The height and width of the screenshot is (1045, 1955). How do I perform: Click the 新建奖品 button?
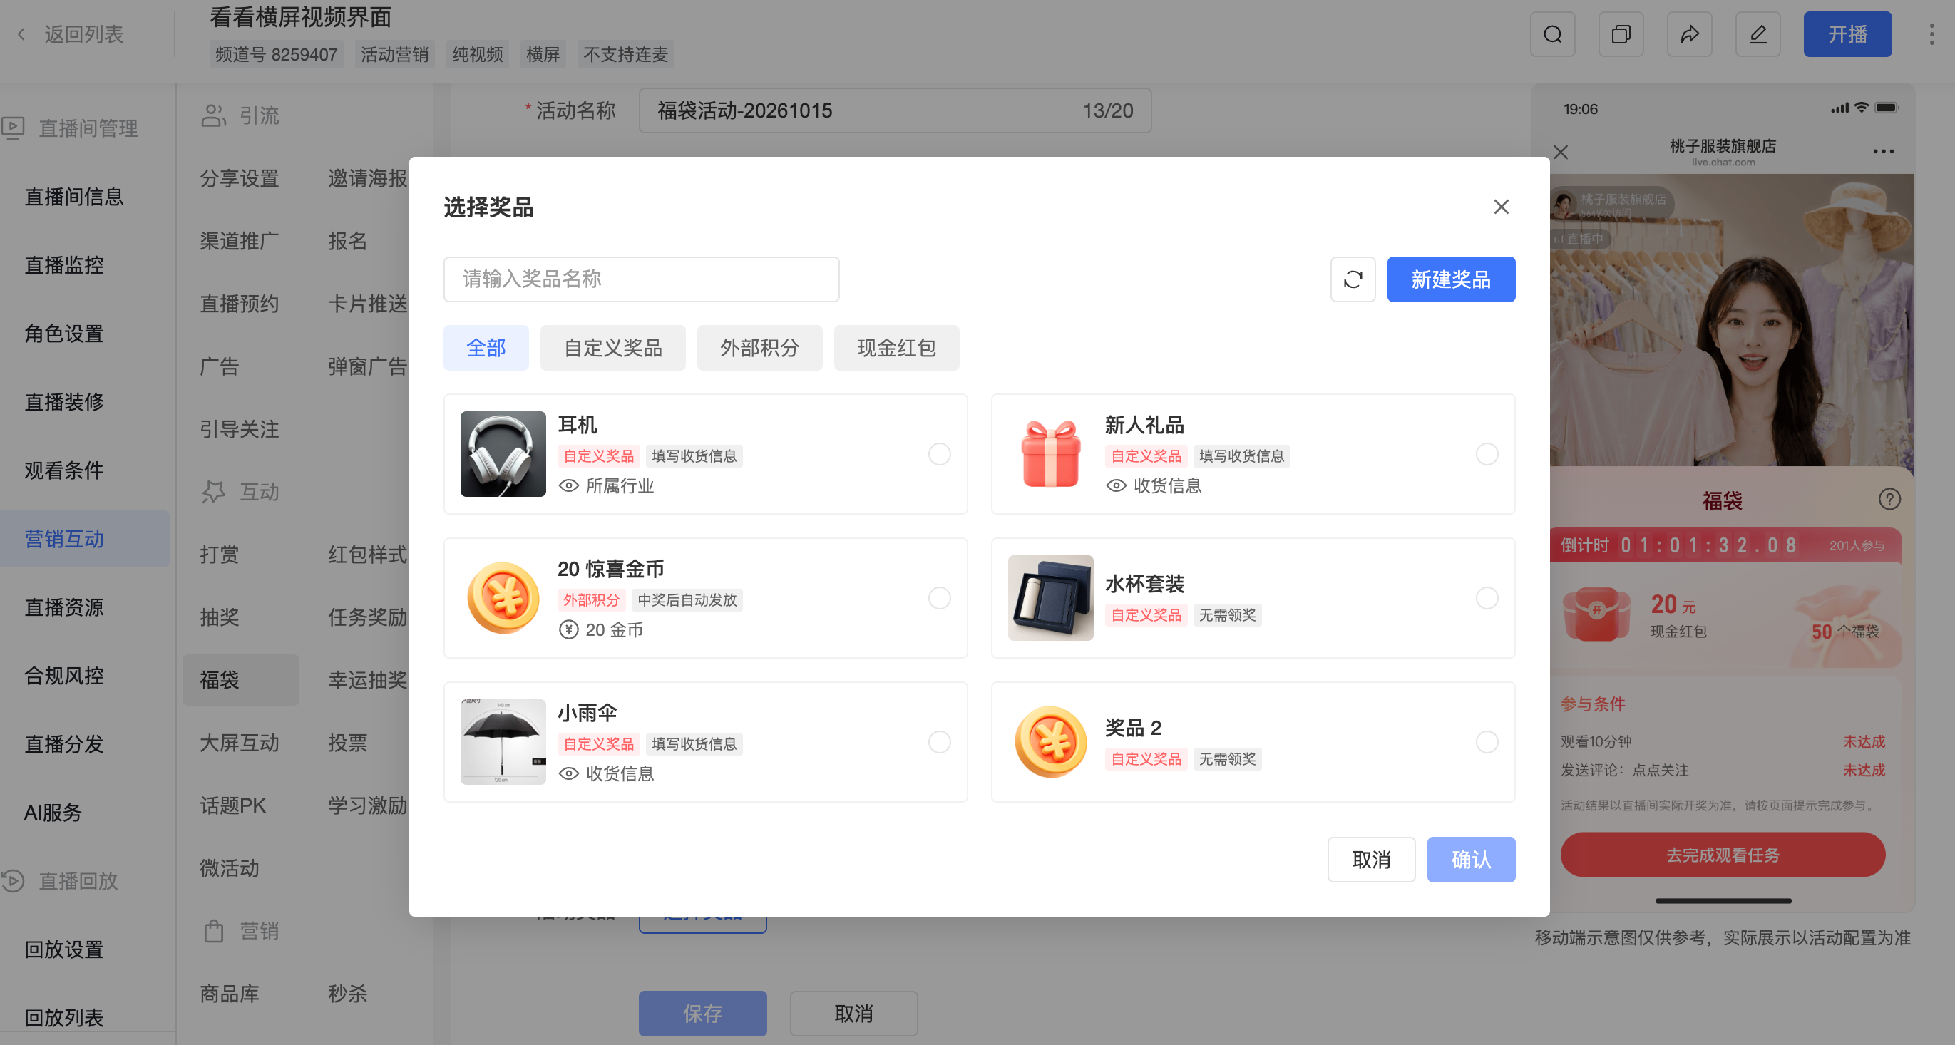coord(1450,279)
